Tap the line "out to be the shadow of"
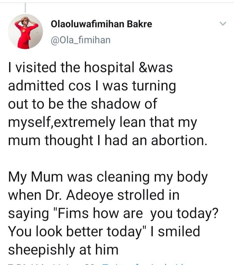This screenshot has width=234, height=265. pyautogui.click(x=83, y=104)
